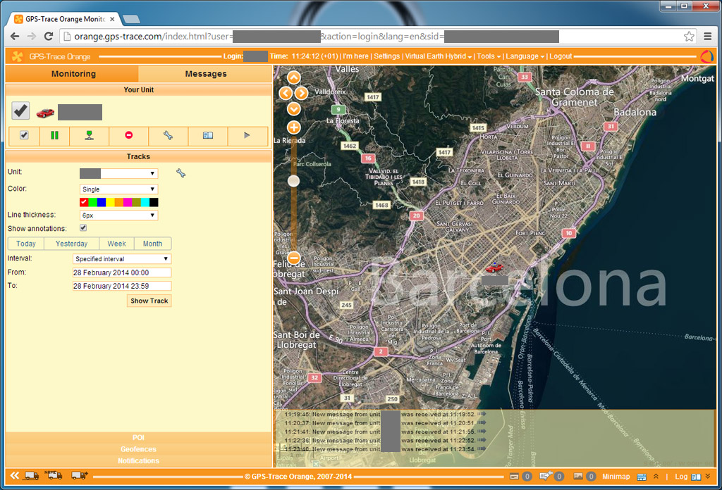Pan the map right with the arrow
722x490 pixels.
point(302,94)
